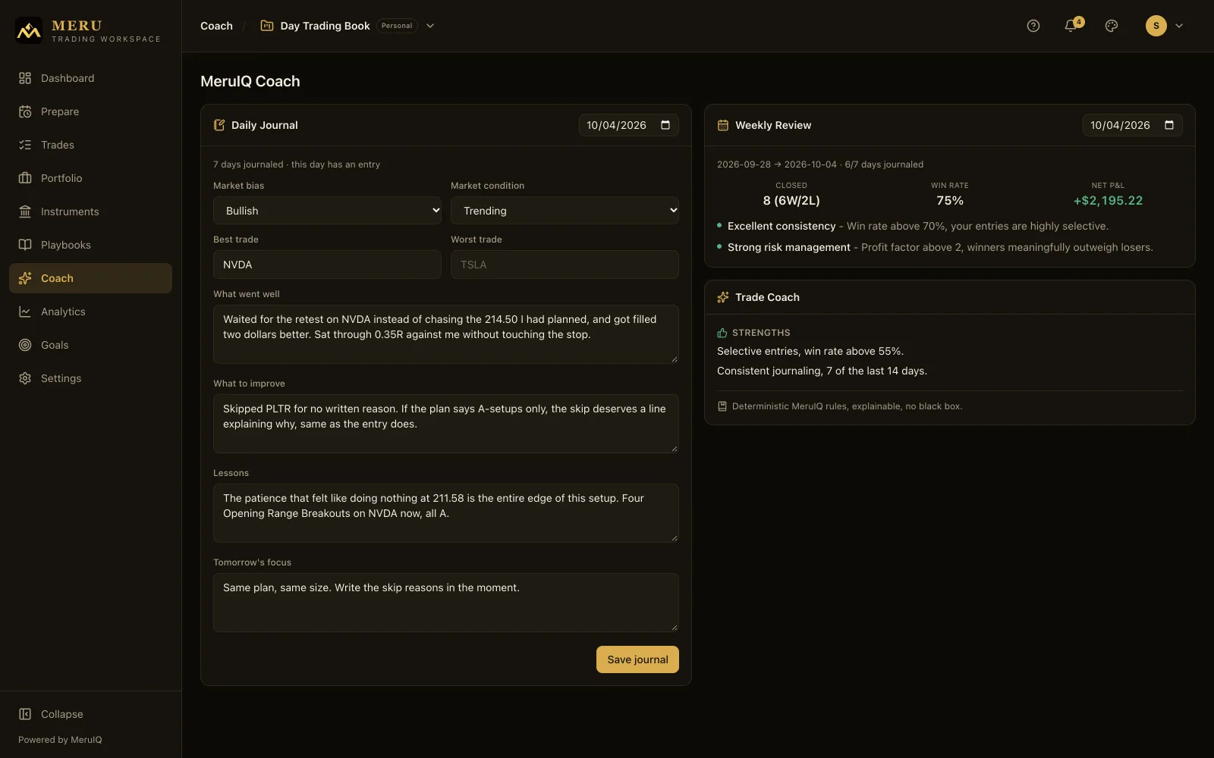Go to Dashboard in sidebar
This screenshot has width=1214, height=758.
pos(90,78)
